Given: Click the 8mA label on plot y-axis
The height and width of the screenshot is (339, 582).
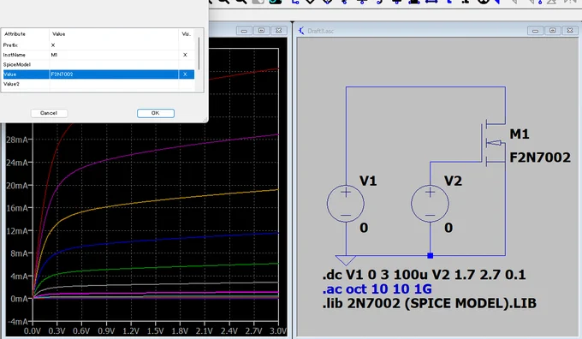Looking at the screenshot, I should click(x=20, y=253).
